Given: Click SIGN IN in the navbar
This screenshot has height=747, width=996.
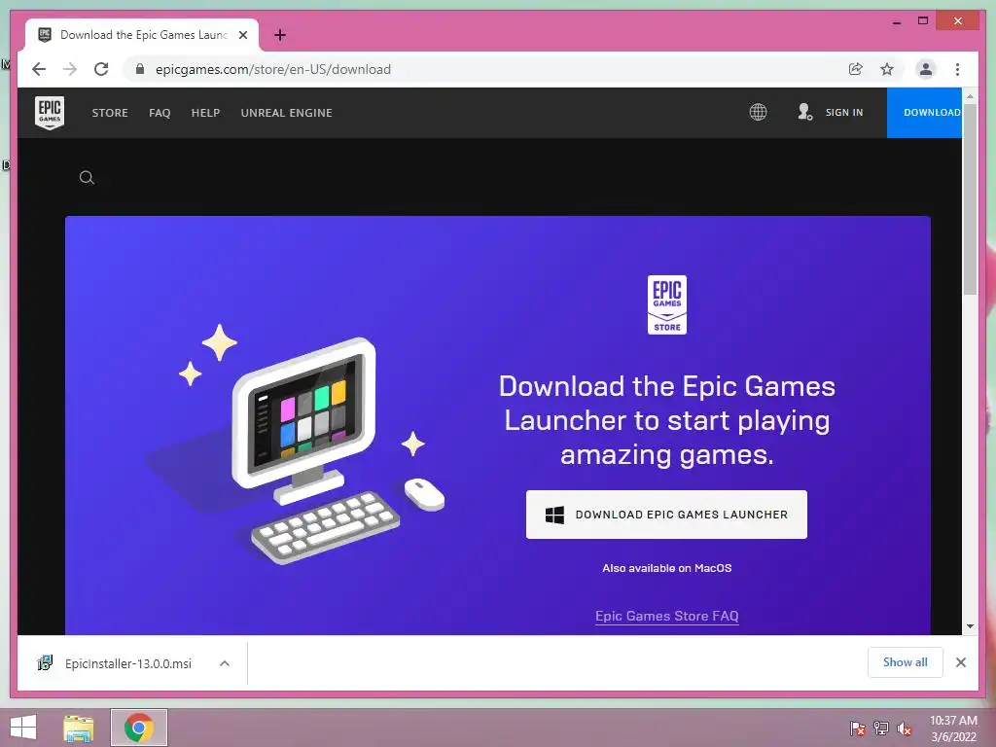Looking at the screenshot, I should coord(844,113).
